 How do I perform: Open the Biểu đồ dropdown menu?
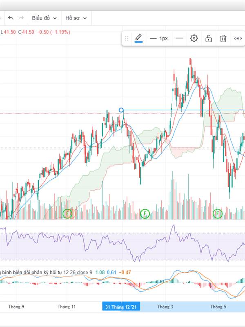tap(45, 18)
